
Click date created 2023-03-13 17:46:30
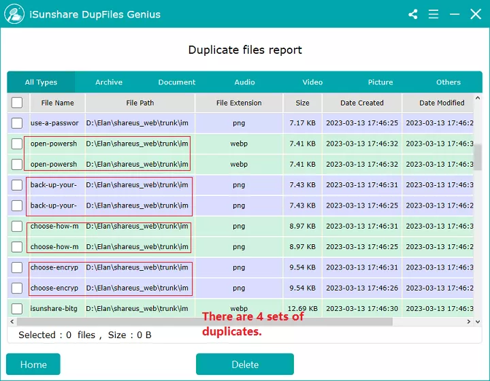[x=362, y=309]
